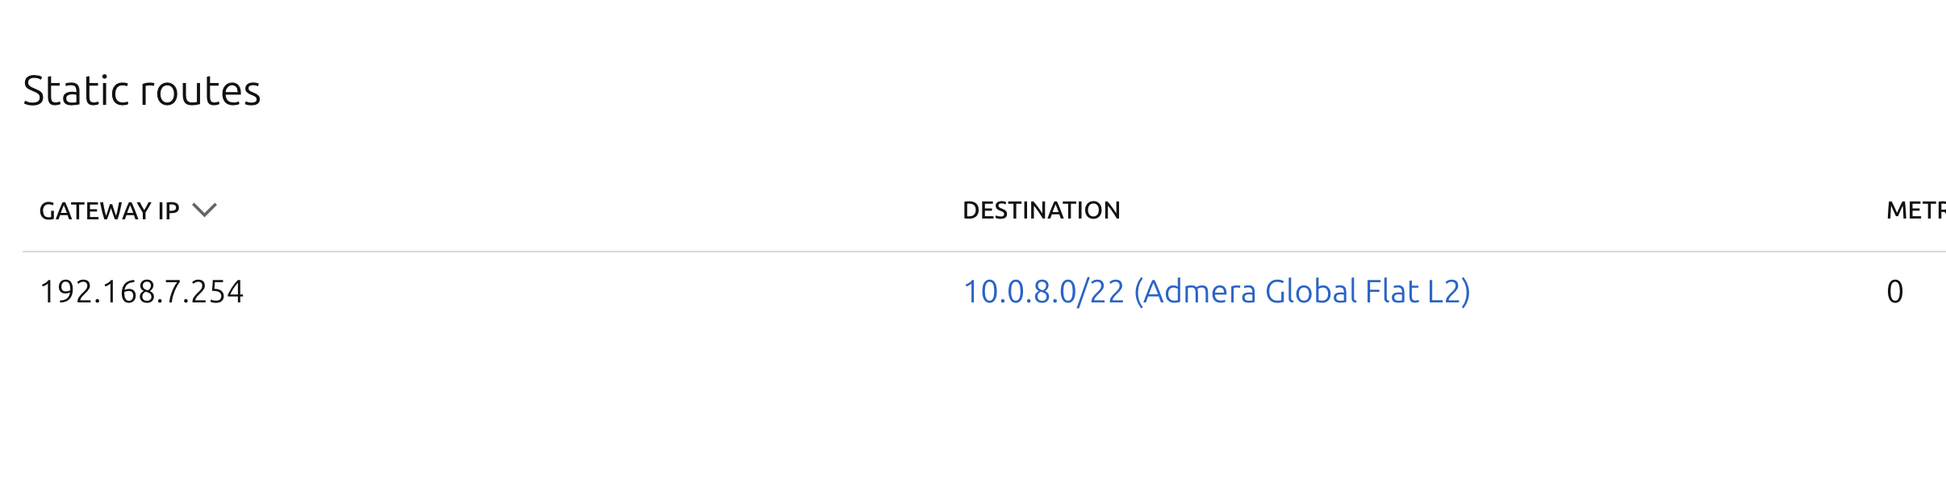Sort table by GATEWAY IP column header

(109, 210)
